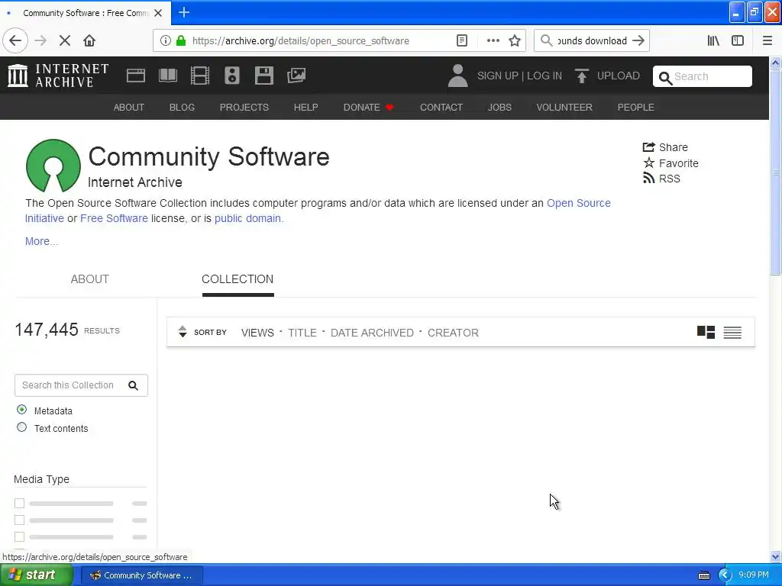Submit the browser search with arrow
The width and height of the screenshot is (782, 586).
point(638,41)
